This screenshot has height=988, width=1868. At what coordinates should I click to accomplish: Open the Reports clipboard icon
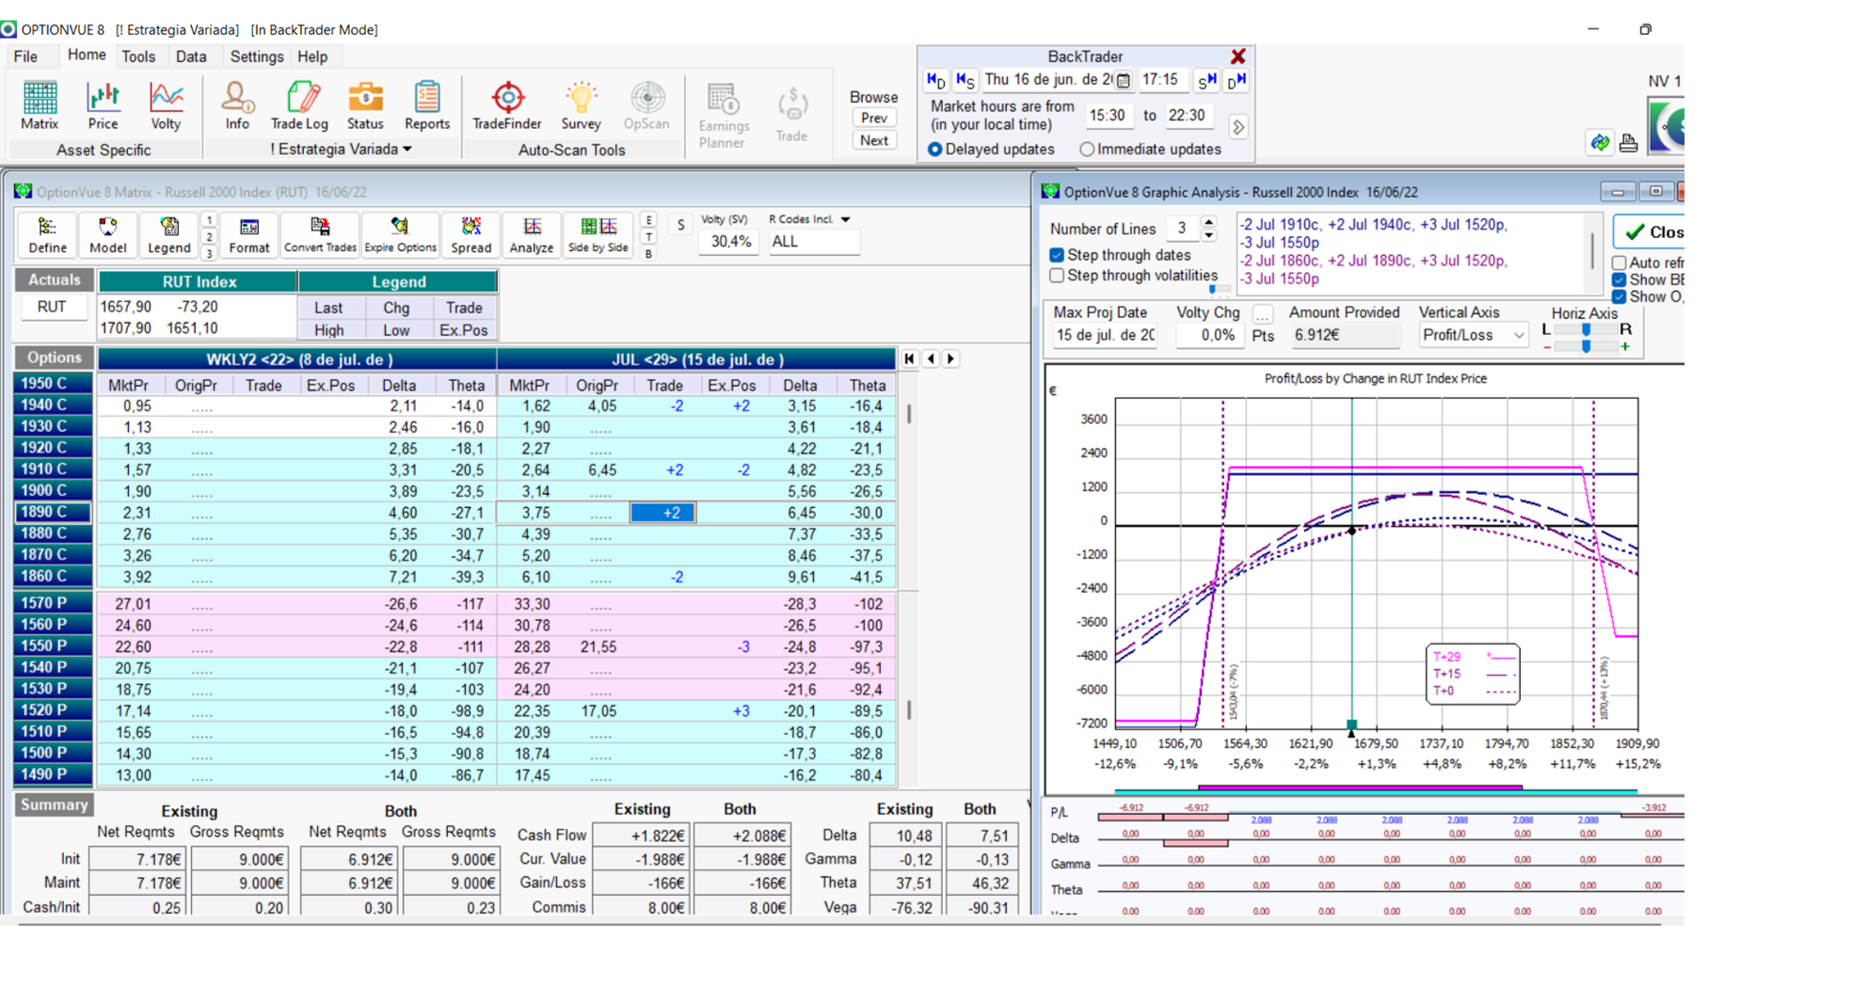click(x=427, y=105)
